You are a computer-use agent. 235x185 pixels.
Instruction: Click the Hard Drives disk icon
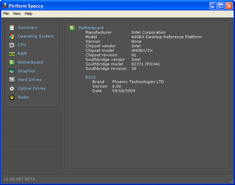(12, 80)
